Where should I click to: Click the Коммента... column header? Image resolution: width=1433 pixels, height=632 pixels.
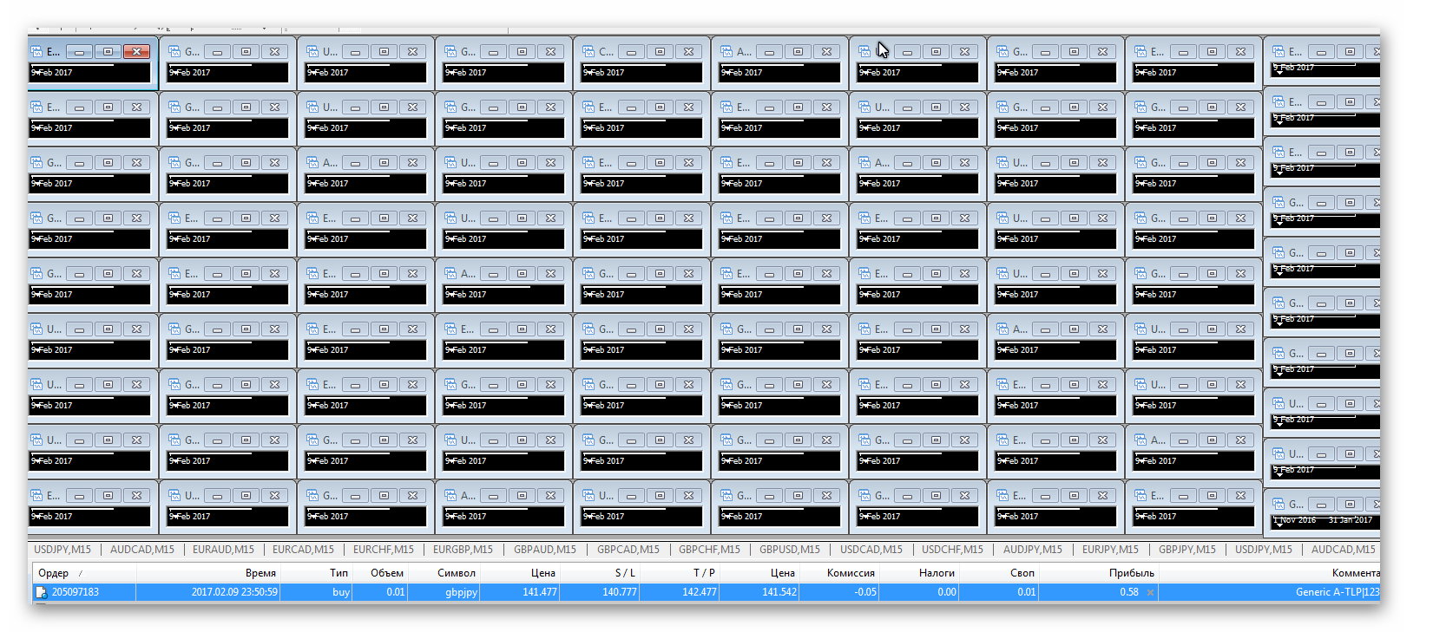click(x=1269, y=573)
